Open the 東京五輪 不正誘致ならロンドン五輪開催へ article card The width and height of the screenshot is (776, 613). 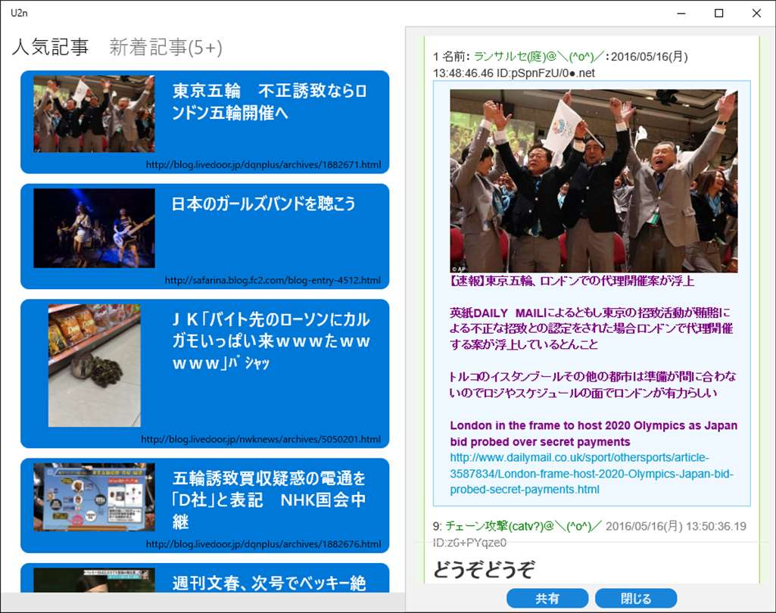tap(205, 122)
